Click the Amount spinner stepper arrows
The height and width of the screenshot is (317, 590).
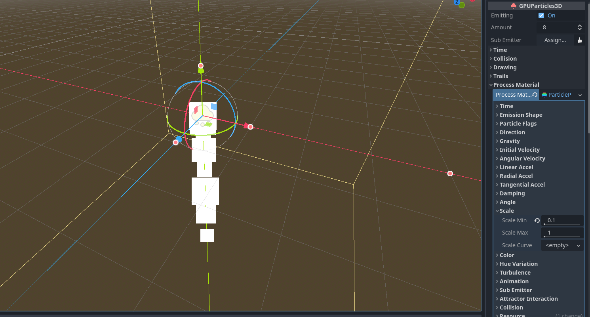(x=579, y=27)
